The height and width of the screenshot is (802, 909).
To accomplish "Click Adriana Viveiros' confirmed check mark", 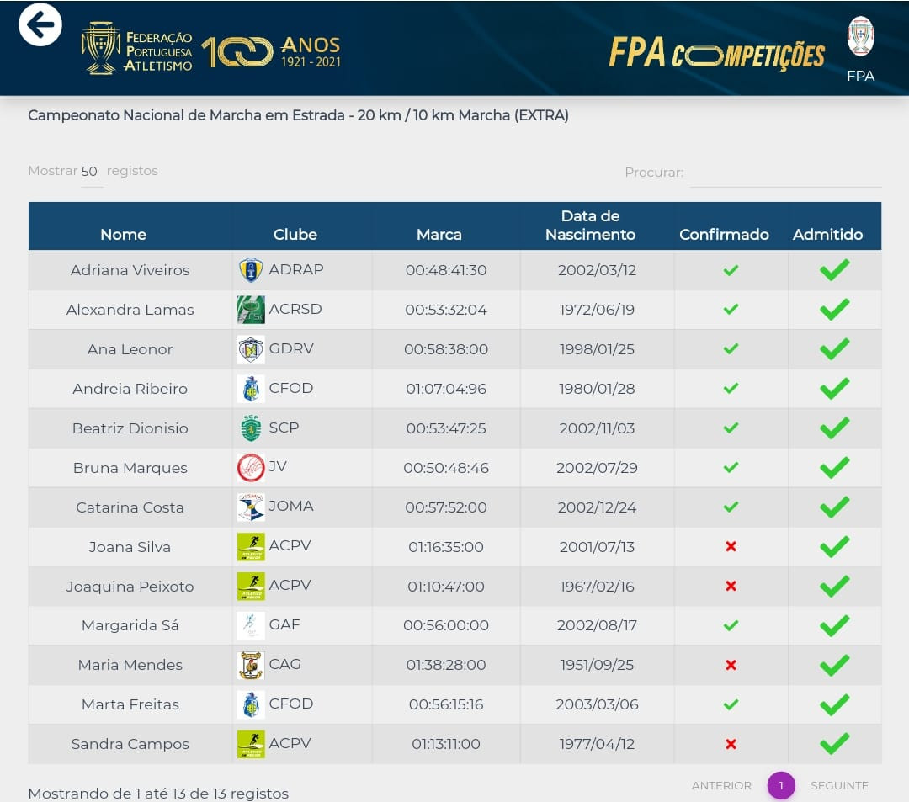I will [x=731, y=270].
